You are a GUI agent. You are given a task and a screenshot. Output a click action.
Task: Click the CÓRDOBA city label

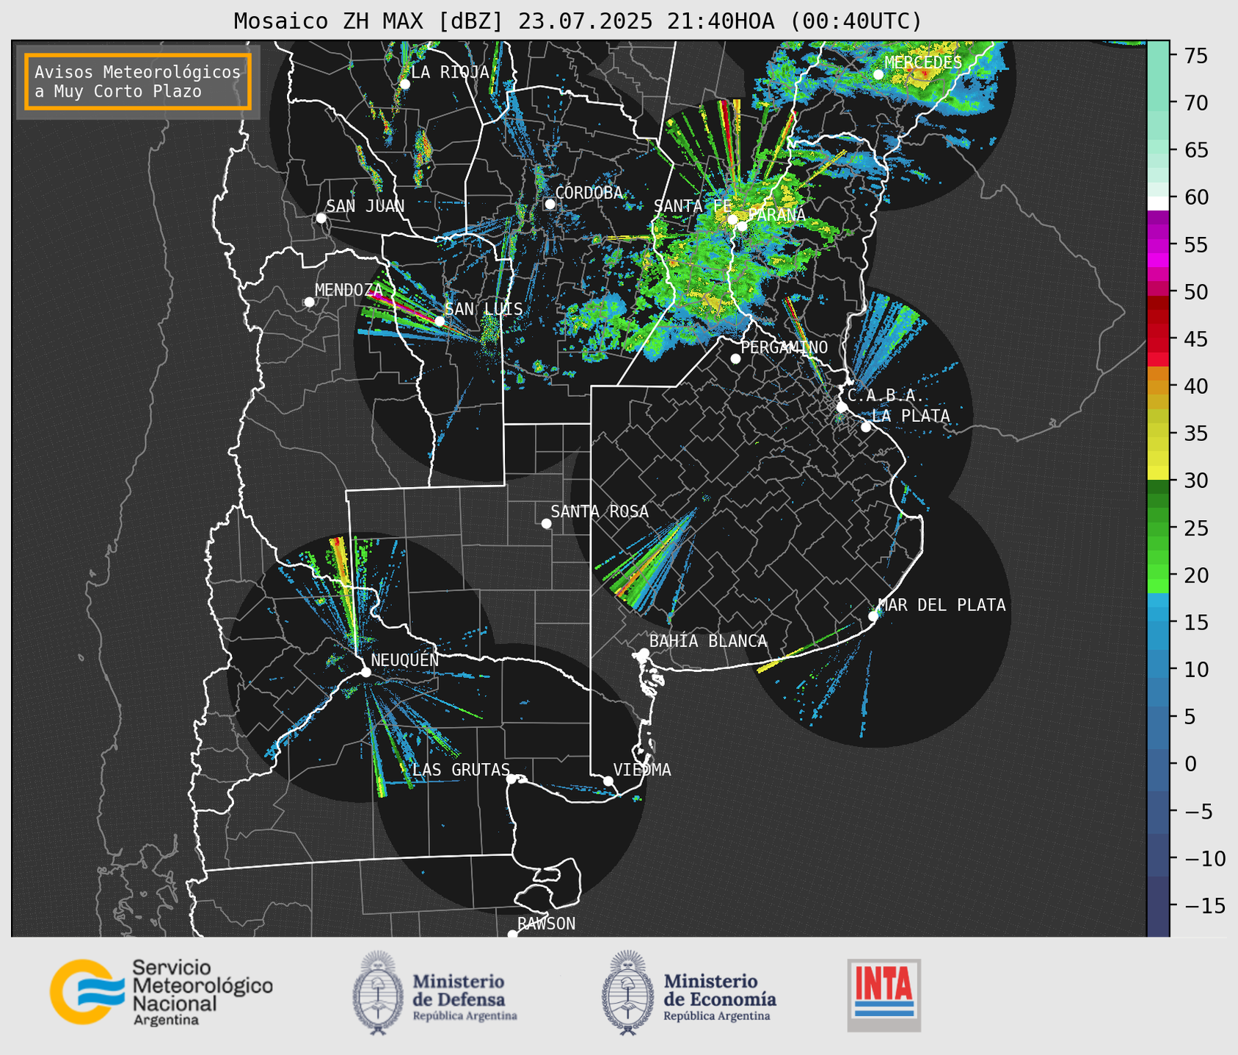(589, 192)
